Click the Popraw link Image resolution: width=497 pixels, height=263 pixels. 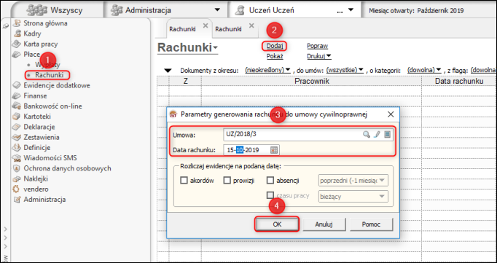(x=317, y=47)
